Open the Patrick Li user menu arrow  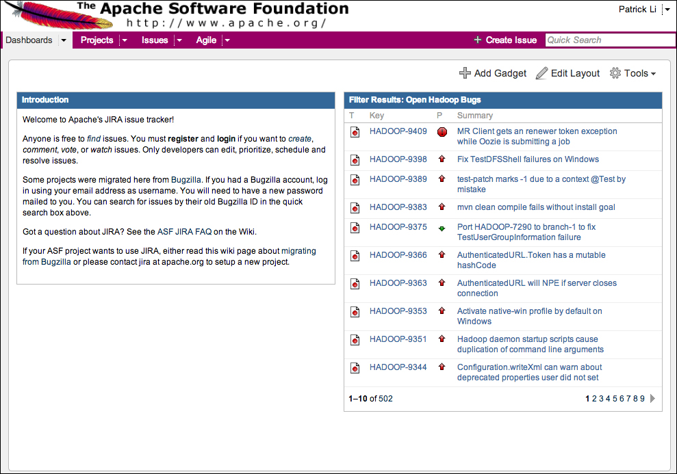(667, 10)
